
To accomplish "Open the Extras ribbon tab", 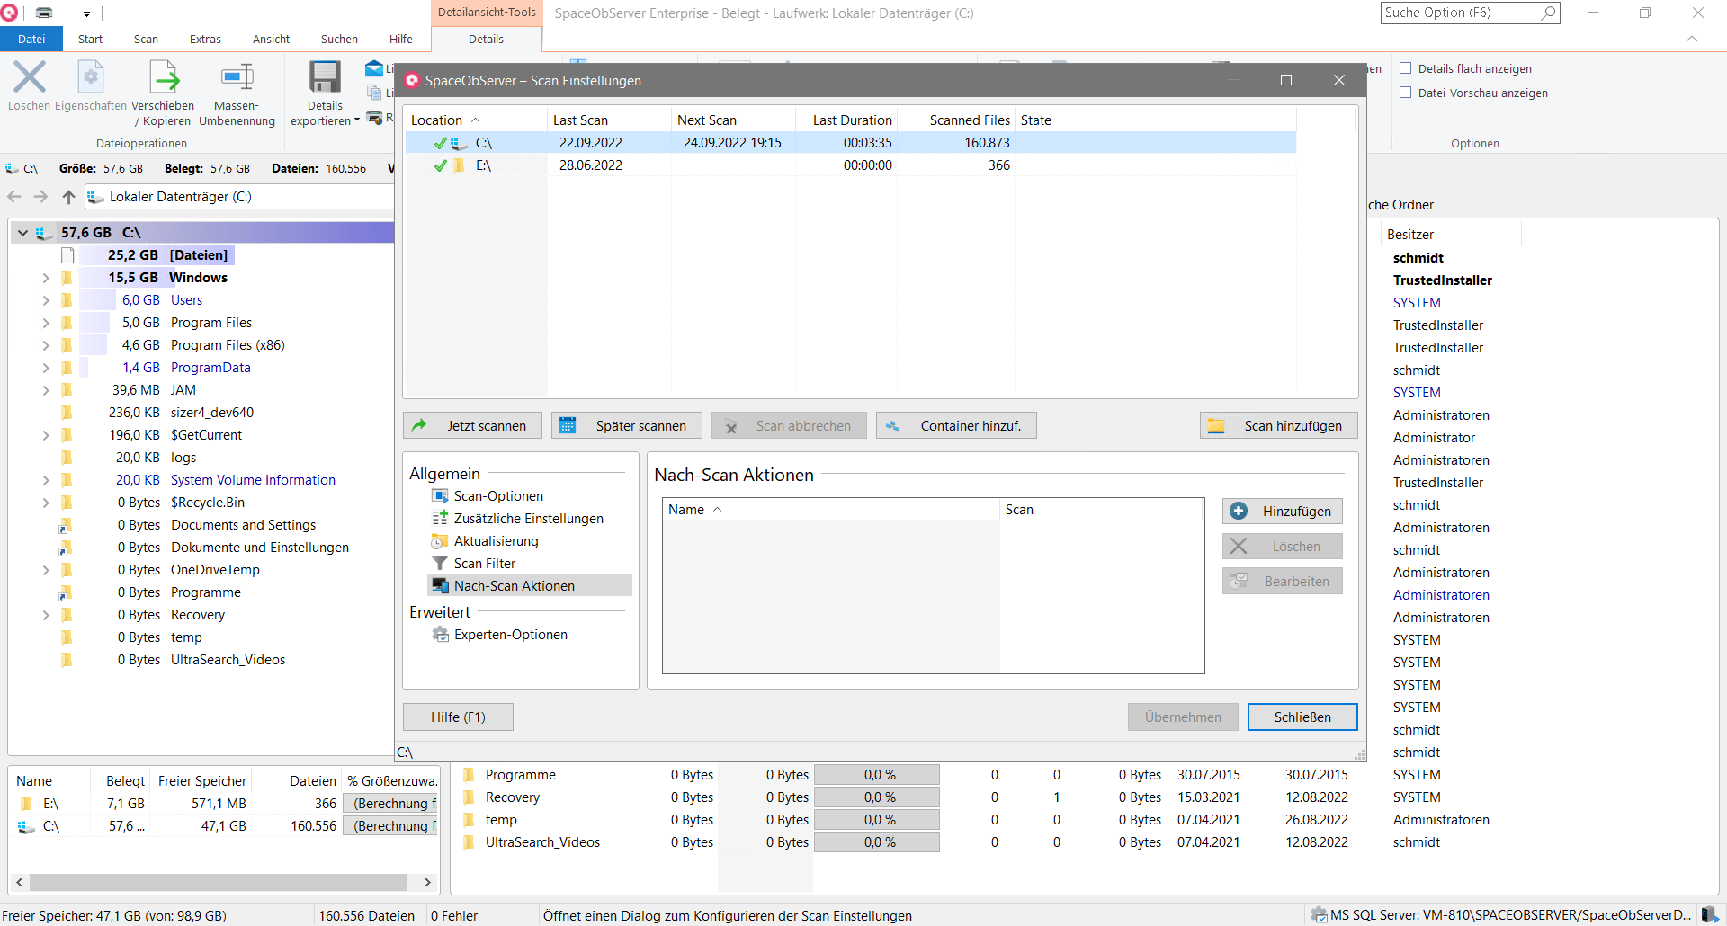I will coord(205,39).
